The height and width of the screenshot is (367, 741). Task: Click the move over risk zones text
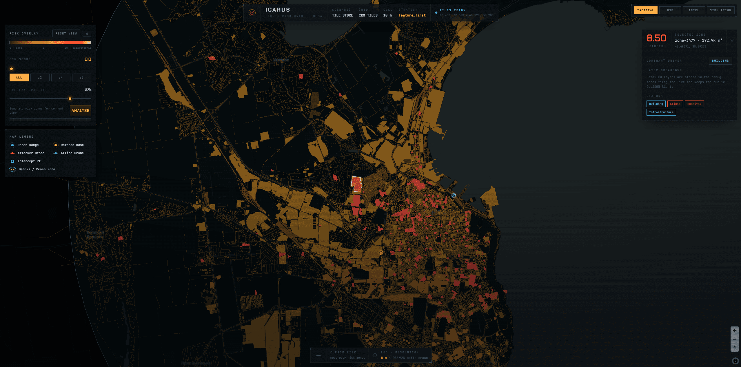coord(347,358)
